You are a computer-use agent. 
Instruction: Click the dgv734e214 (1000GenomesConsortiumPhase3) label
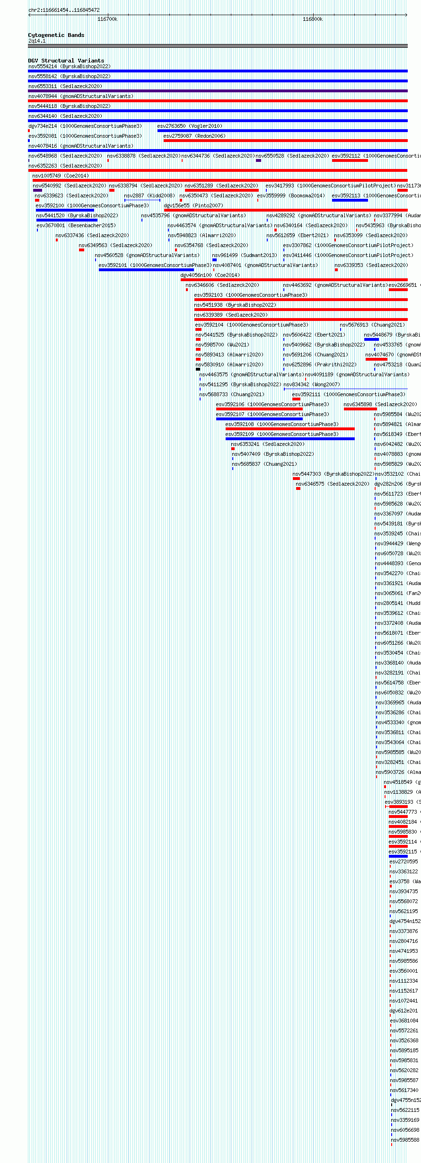(x=85, y=126)
